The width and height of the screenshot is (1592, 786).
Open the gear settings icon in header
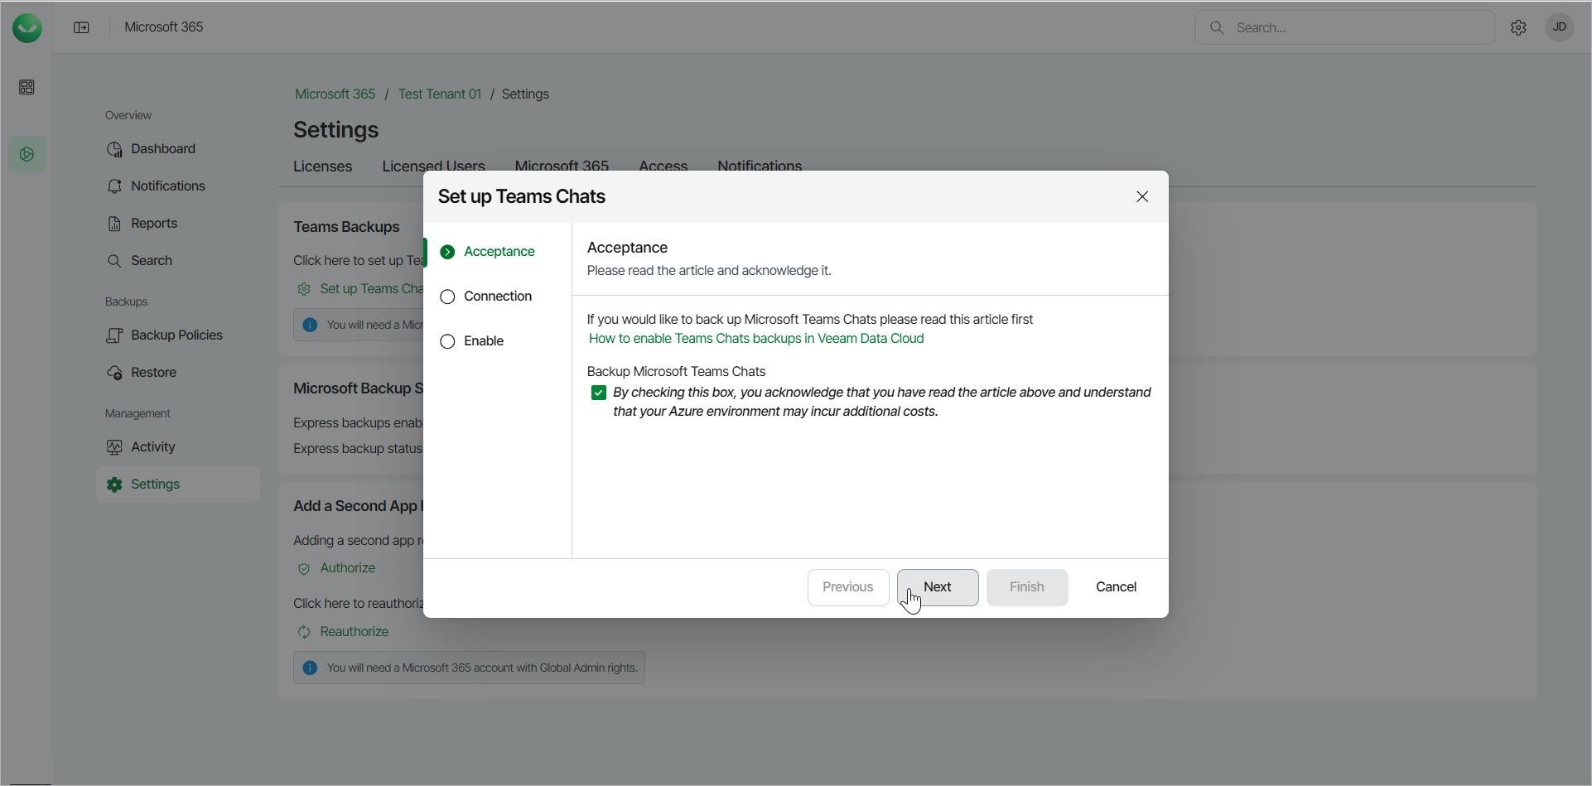1518,27
